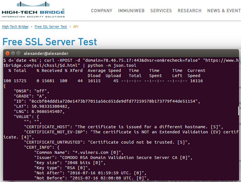Minimize the alexander@alexander terminal window
This screenshot has width=241, height=182.
click(x=13, y=53)
